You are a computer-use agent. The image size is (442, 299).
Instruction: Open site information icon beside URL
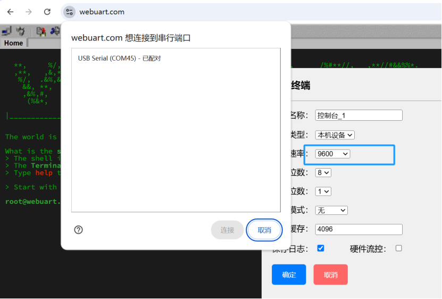[69, 12]
